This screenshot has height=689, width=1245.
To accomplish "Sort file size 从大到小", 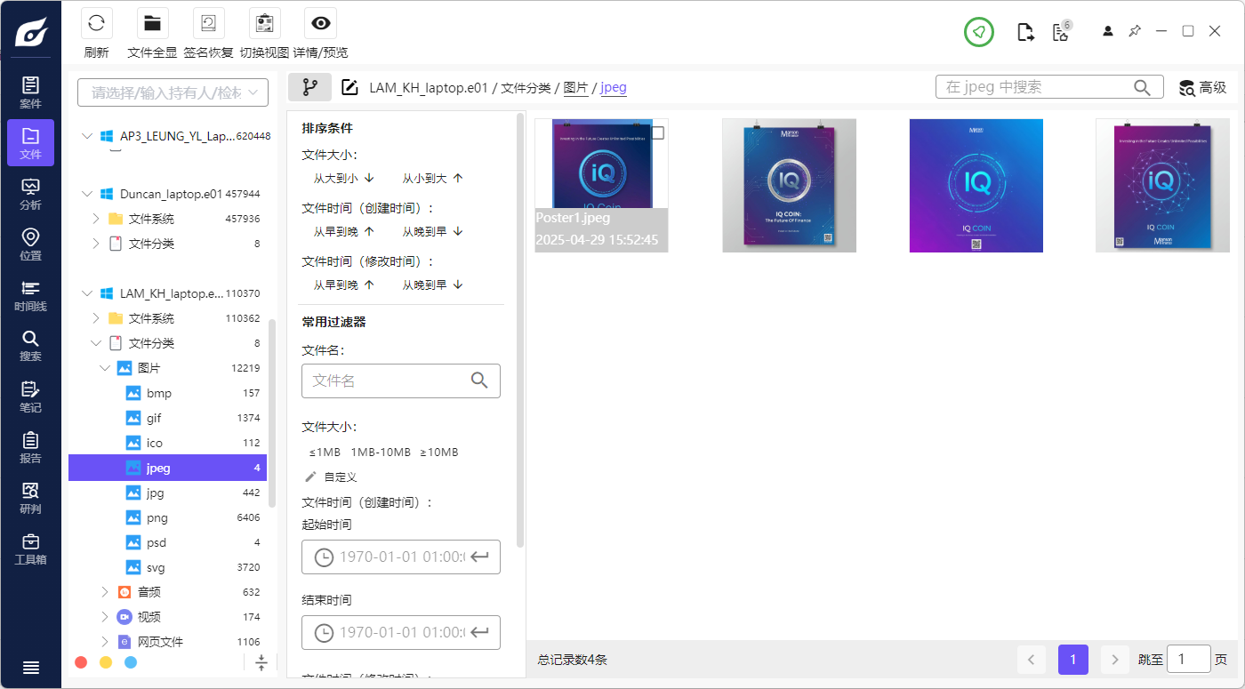I will (343, 178).
